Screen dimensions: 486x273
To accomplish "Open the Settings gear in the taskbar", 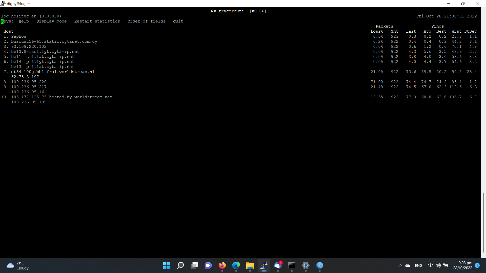I will [306, 265].
